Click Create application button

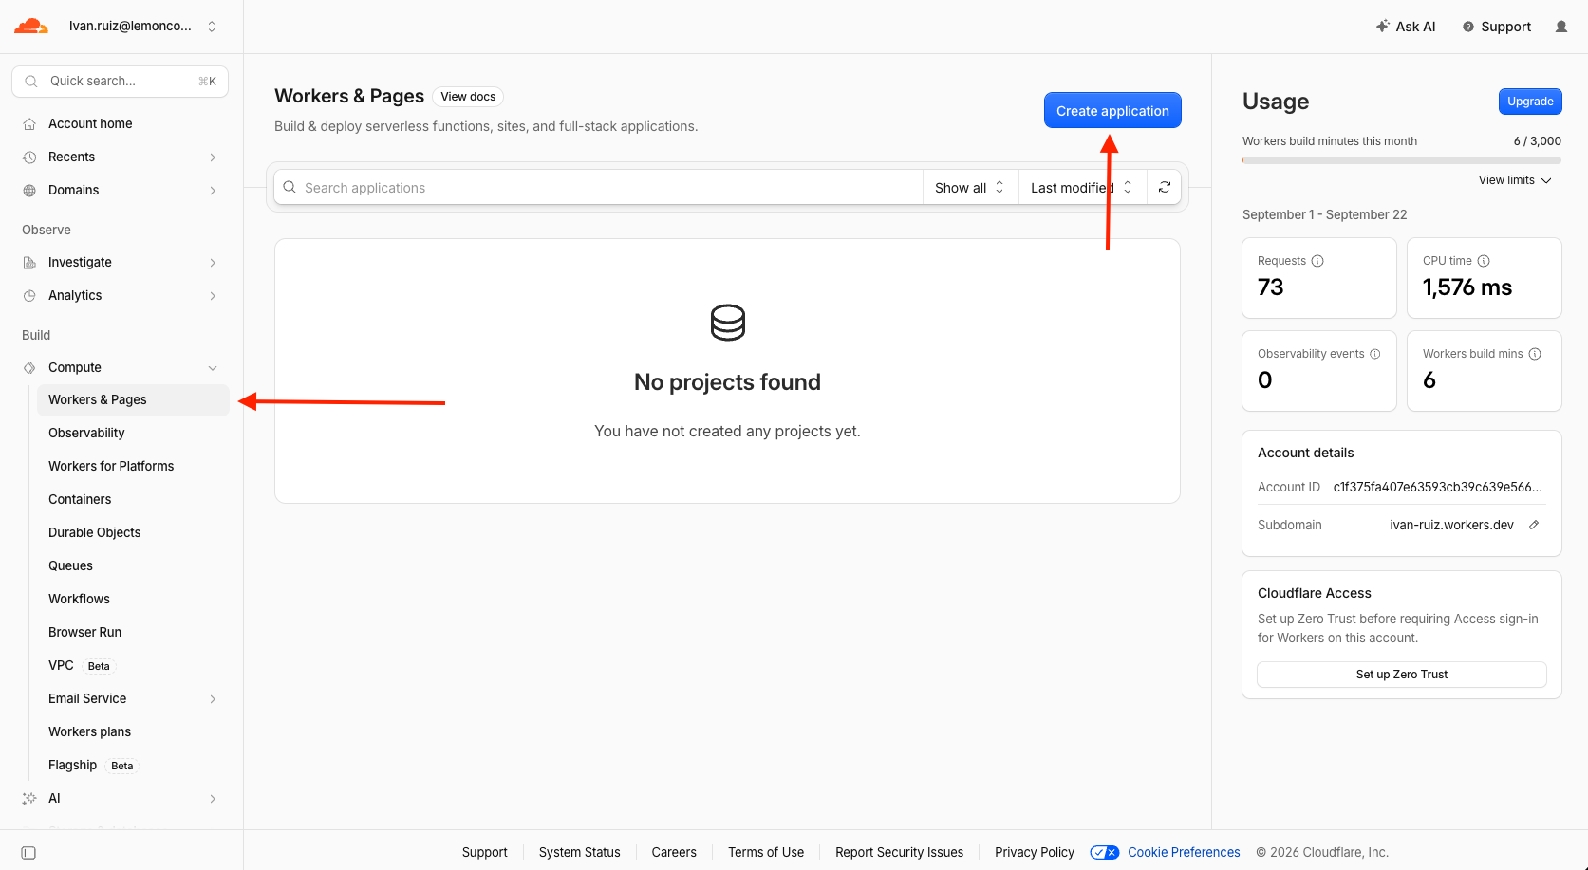click(1112, 110)
